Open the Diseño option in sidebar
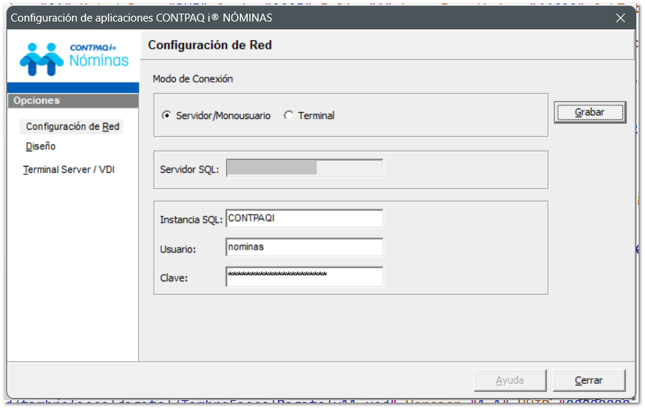The image size is (645, 409). pyautogui.click(x=40, y=146)
